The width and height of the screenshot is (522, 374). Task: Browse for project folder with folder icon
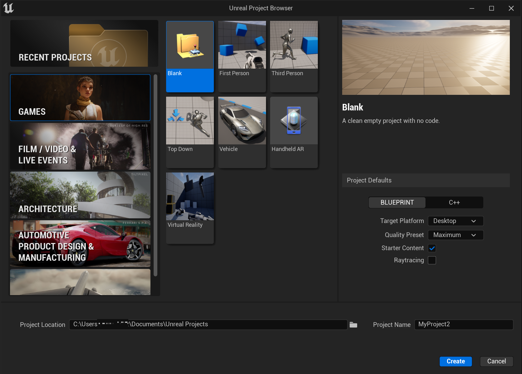coord(353,325)
